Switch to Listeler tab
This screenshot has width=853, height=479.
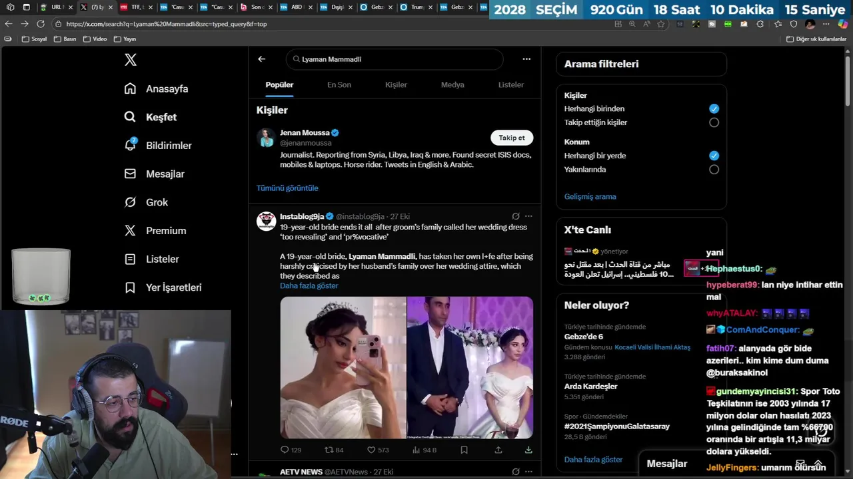tap(511, 84)
